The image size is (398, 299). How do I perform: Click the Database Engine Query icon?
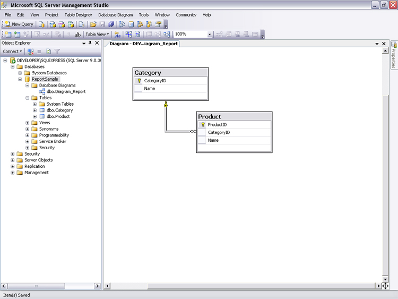41,24
